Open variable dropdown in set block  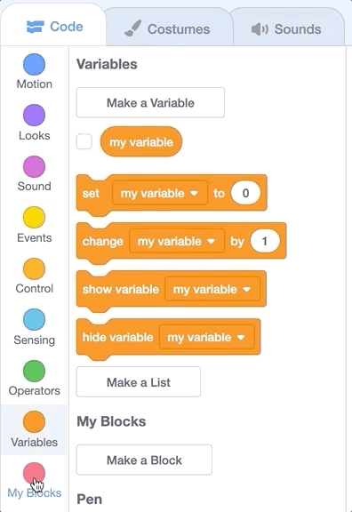click(160, 193)
